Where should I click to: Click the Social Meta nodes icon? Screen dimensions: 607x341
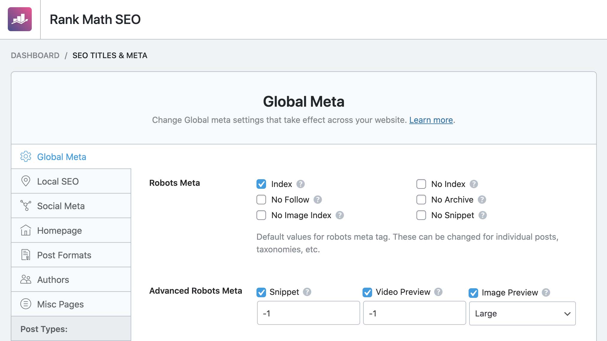[26, 206]
